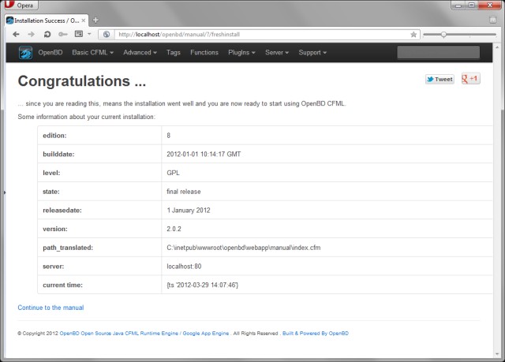
Task: Adjust the zoom slider handle
Action: 443,35
